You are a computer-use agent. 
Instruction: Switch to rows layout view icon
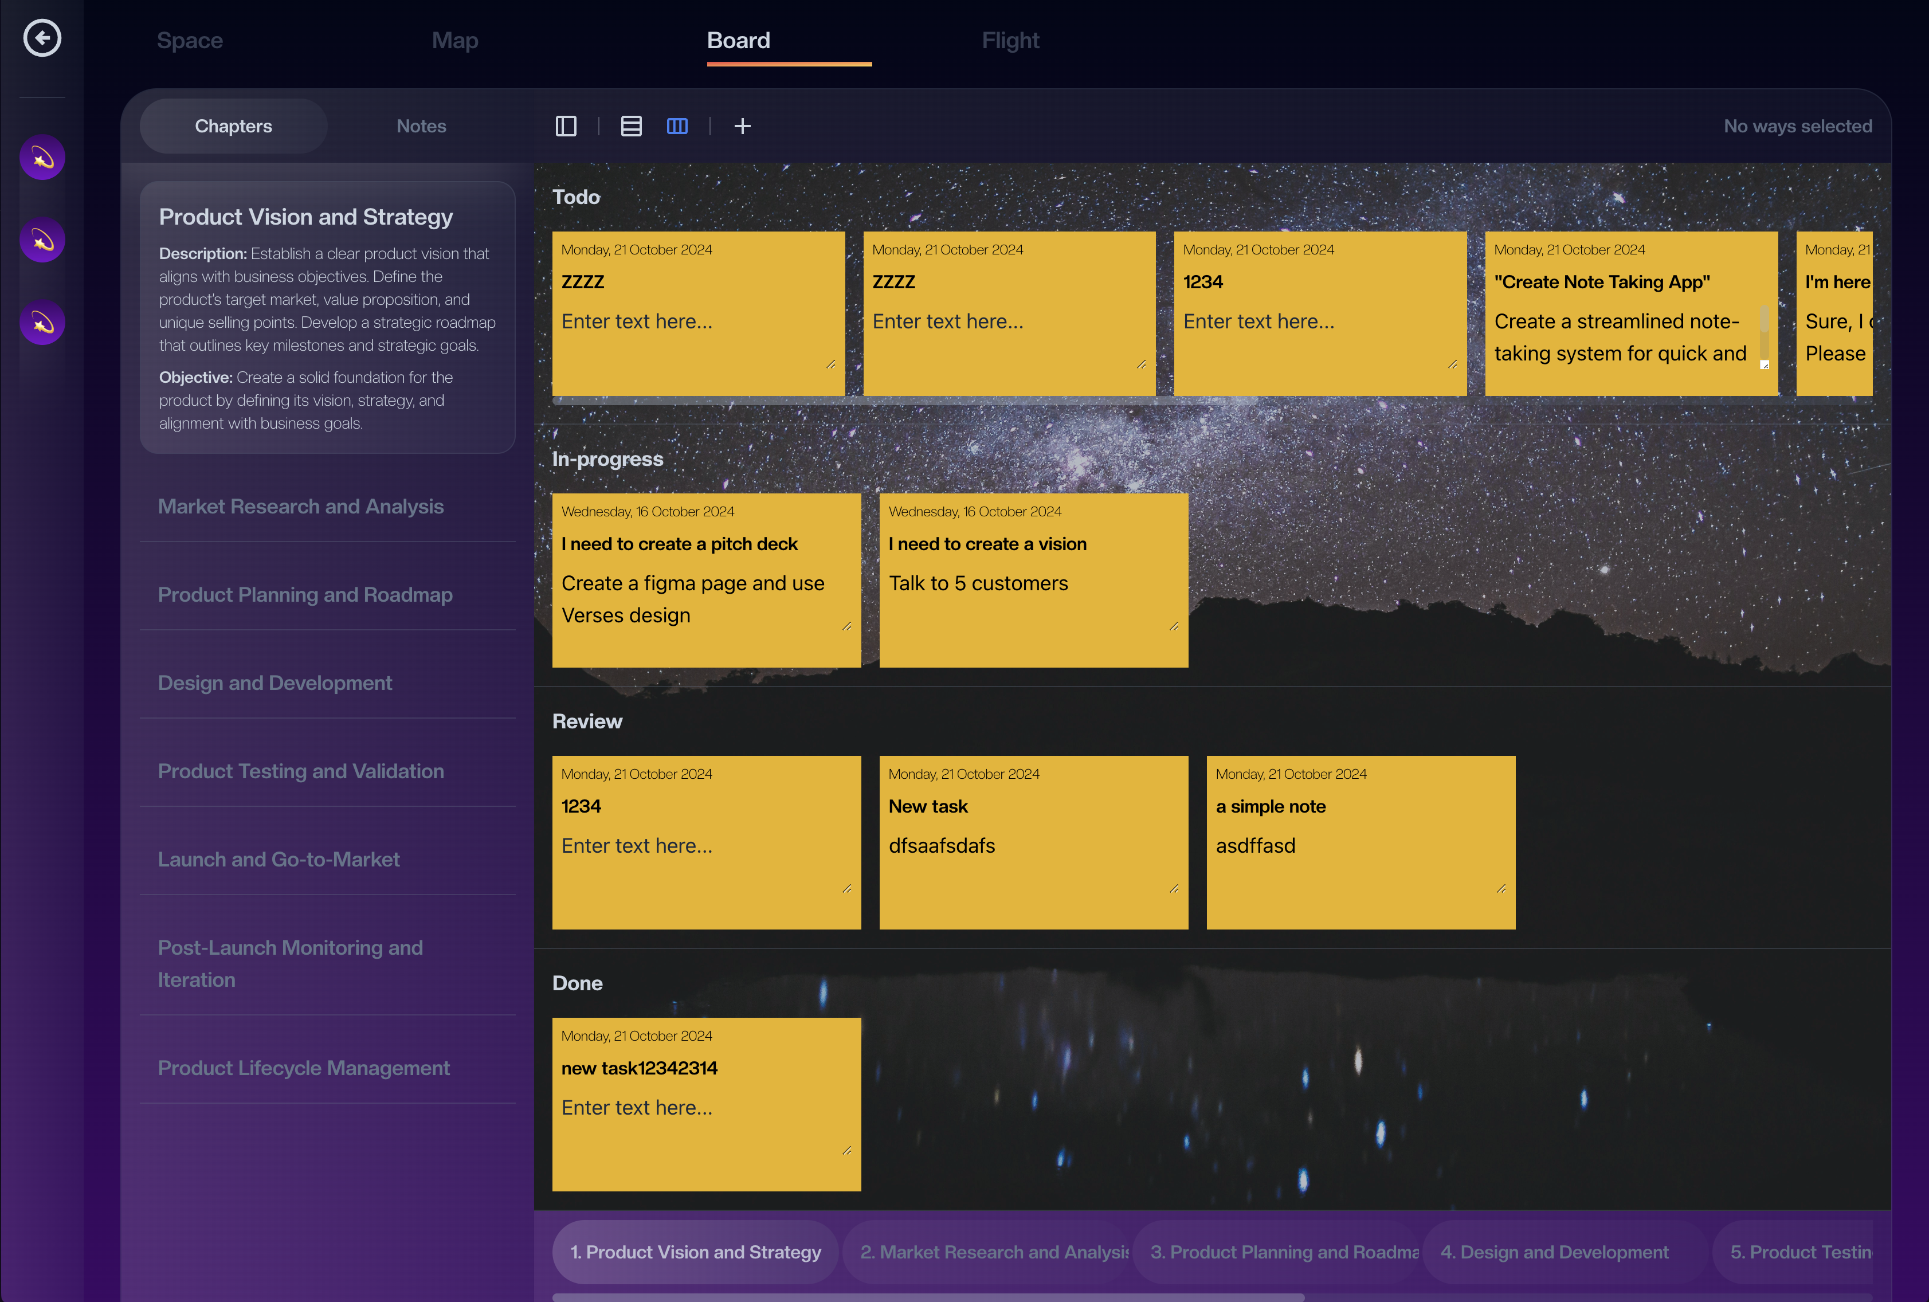tap(631, 126)
